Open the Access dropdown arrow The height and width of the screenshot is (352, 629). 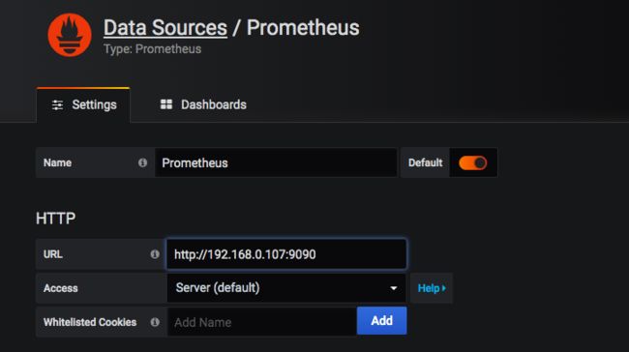coord(394,288)
